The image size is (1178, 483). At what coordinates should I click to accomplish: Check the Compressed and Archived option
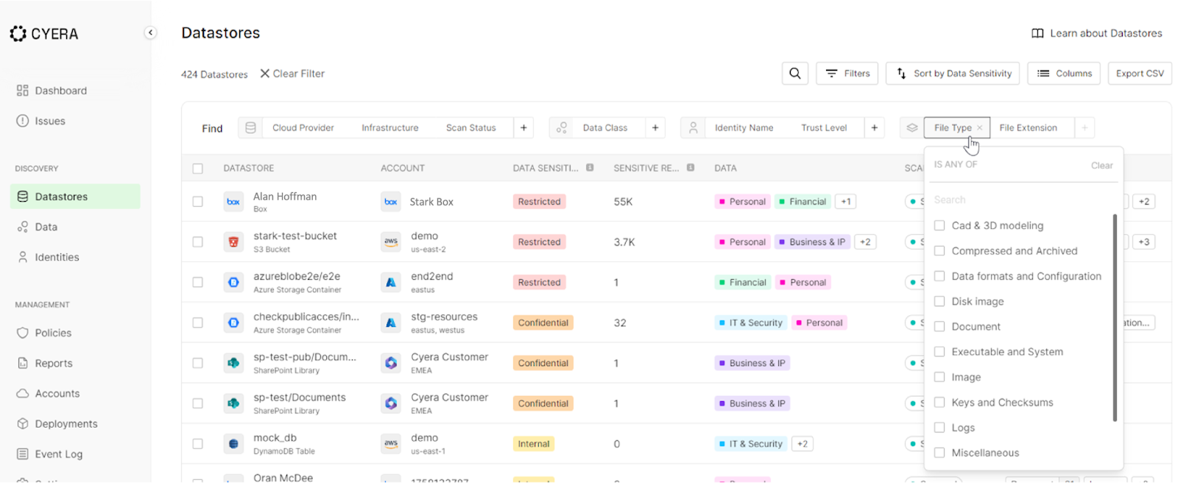(939, 251)
